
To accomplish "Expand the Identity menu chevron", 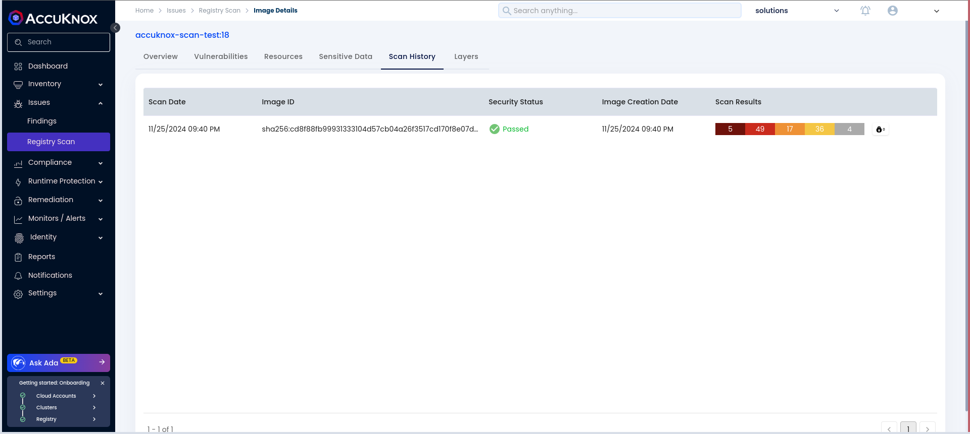I will point(101,238).
